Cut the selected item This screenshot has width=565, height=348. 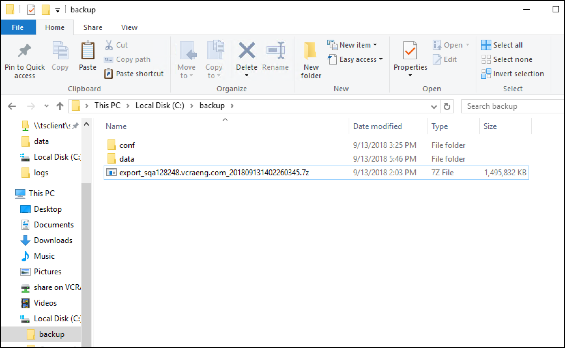coord(116,45)
